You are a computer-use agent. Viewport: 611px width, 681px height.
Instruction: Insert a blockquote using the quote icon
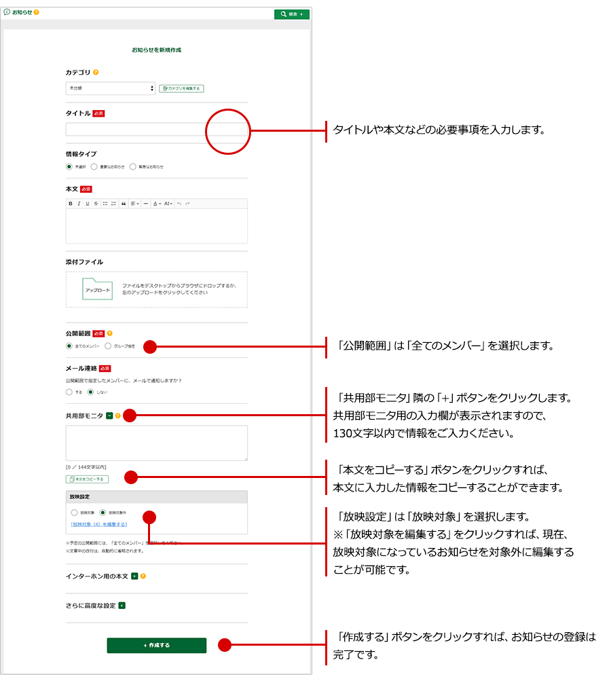[124, 204]
